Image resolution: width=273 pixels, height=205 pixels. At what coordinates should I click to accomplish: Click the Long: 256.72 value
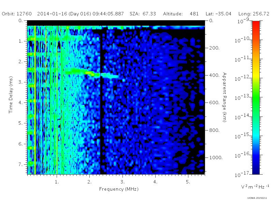click(x=254, y=14)
